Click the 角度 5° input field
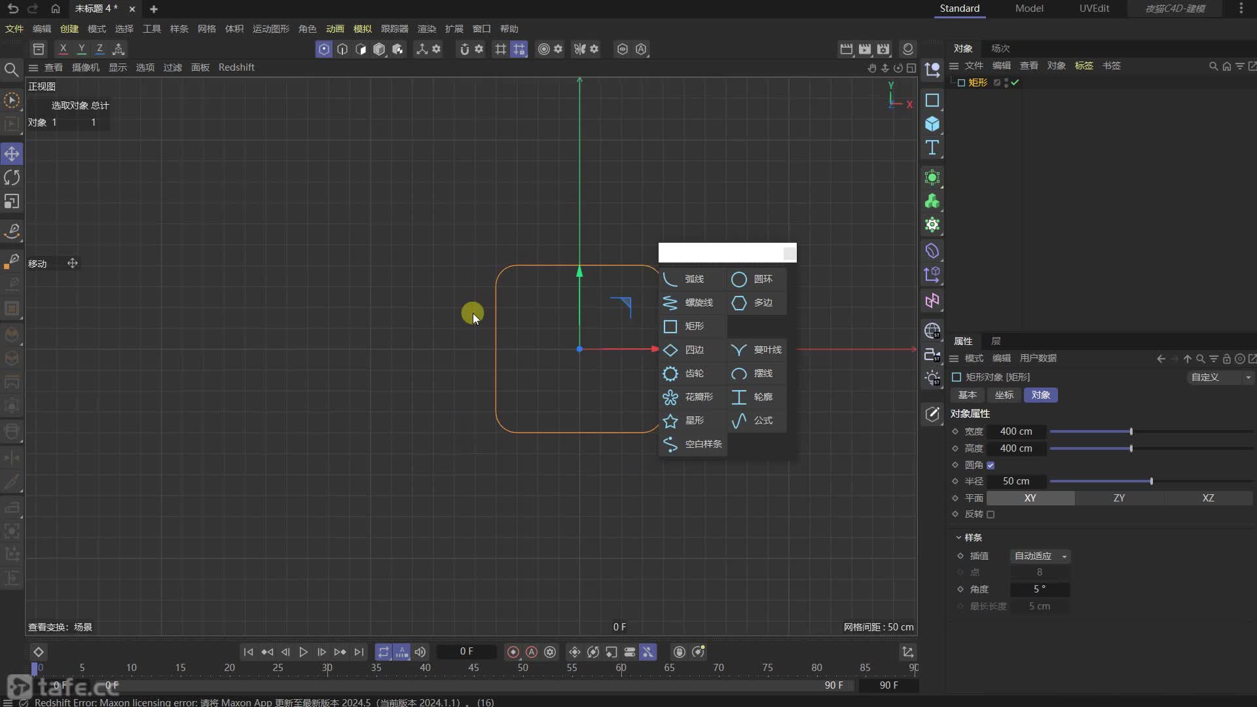Viewport: 1257px width, 707px height. [x=1040, y=589]
